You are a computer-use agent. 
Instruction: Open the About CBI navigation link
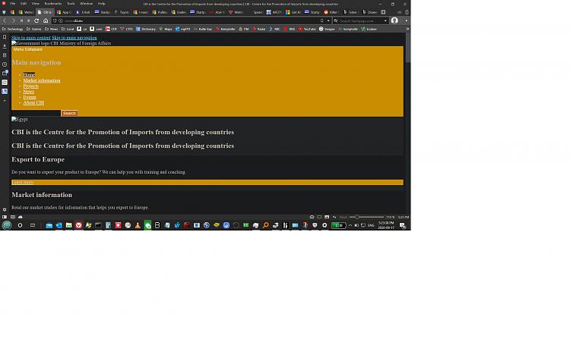[x=33, y=102]
